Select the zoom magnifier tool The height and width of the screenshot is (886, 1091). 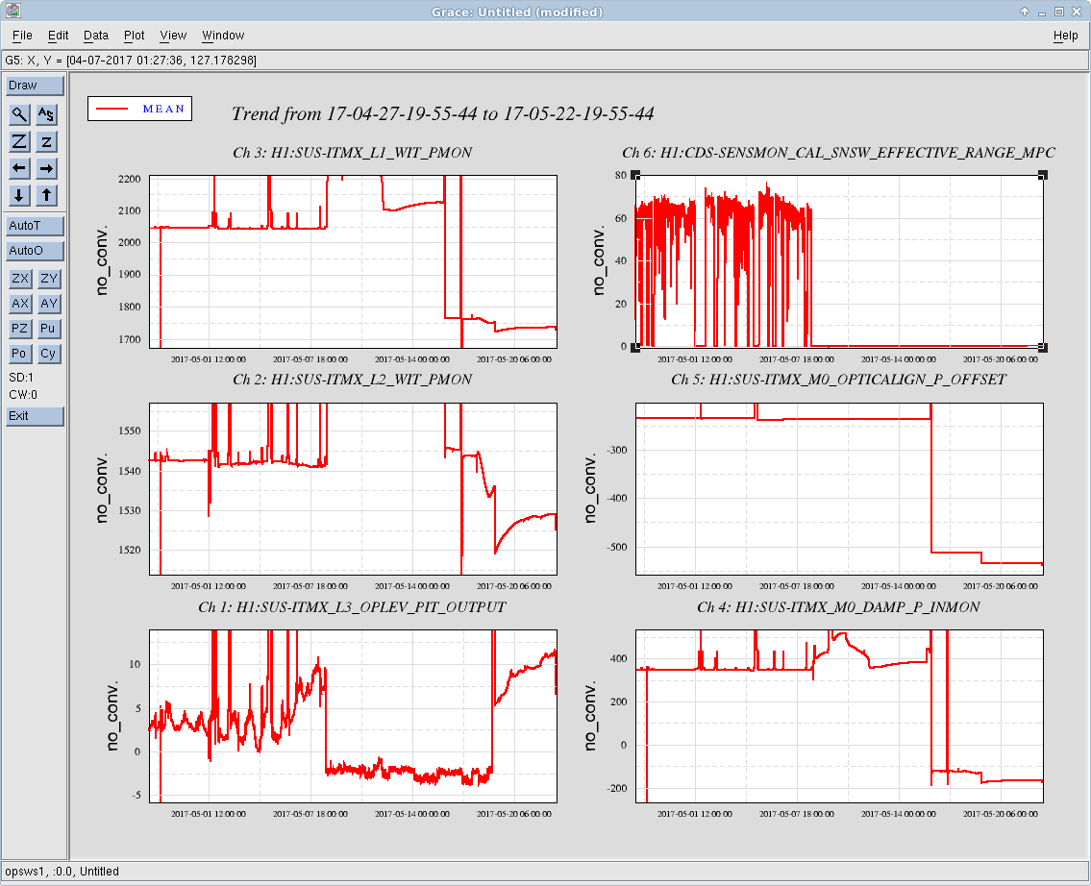(x=19, y=114)
